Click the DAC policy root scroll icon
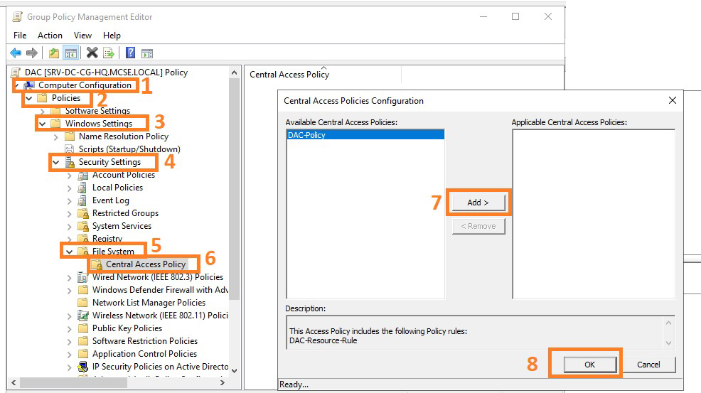This screenshot has height=393, width=701. (16, 72)
